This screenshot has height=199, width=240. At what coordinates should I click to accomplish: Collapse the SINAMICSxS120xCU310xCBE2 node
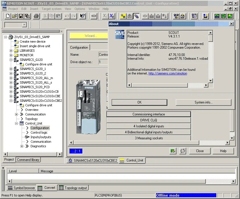tap(11, 101)
